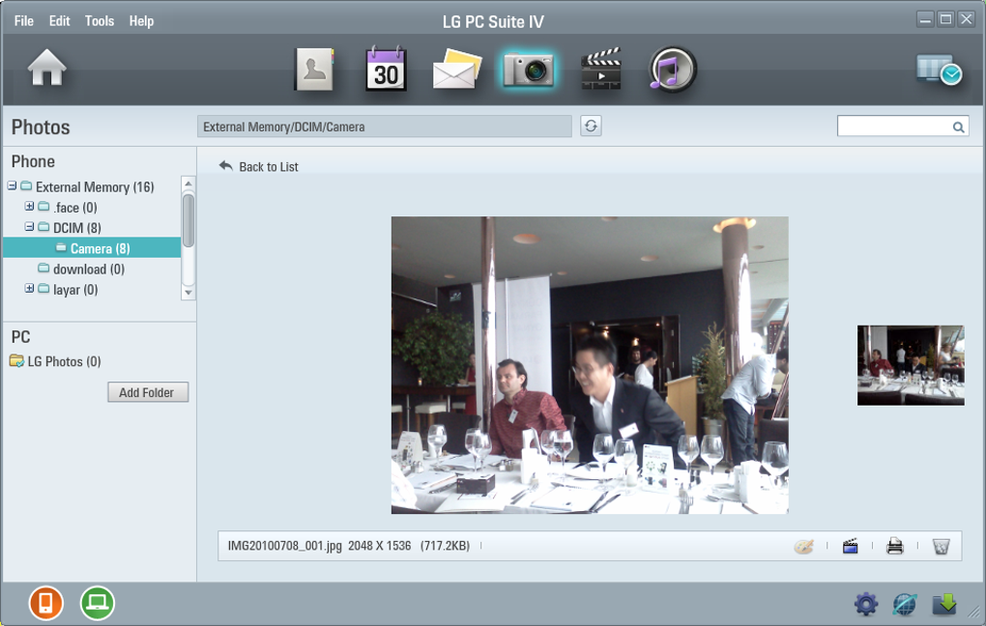Click the back arrow icon beside Back to List
986x626 pixels.
226,166
